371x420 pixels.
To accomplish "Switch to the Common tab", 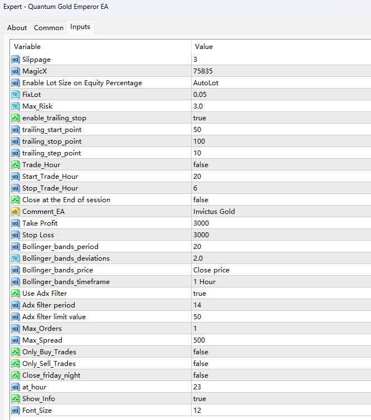I will click(x=48, y=27).
